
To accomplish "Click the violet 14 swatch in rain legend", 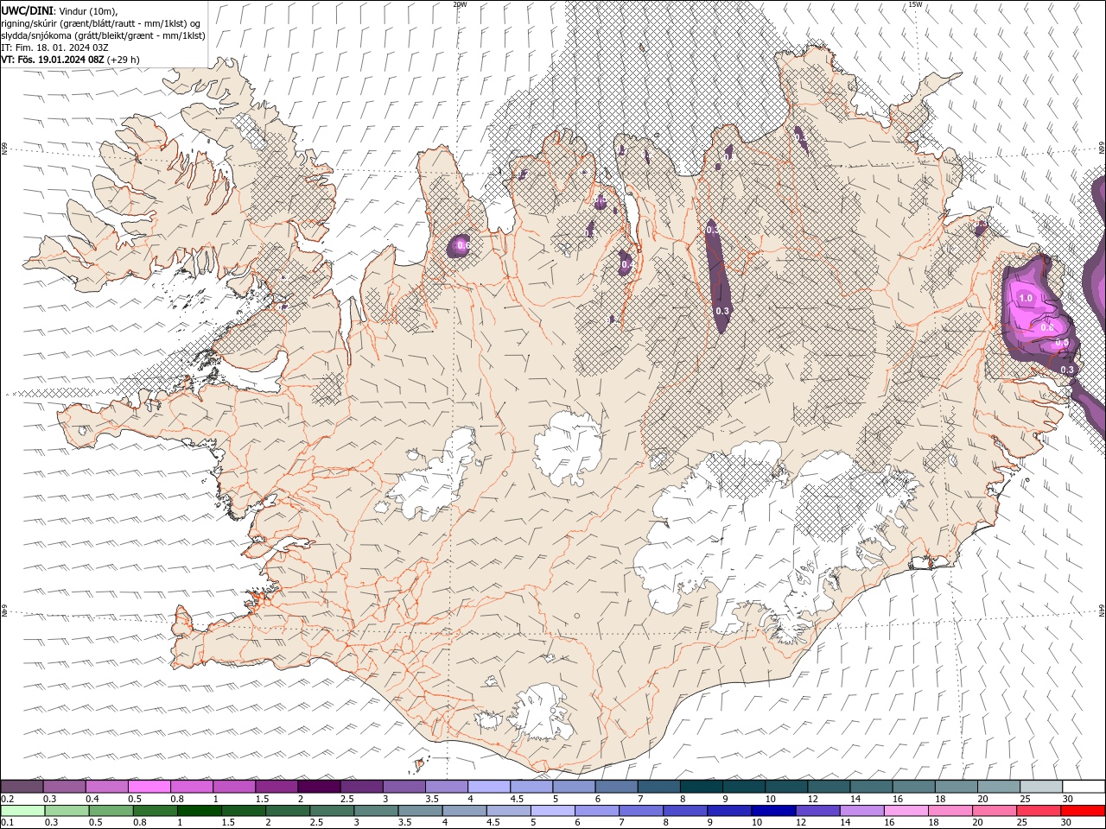I will [861, 811].
